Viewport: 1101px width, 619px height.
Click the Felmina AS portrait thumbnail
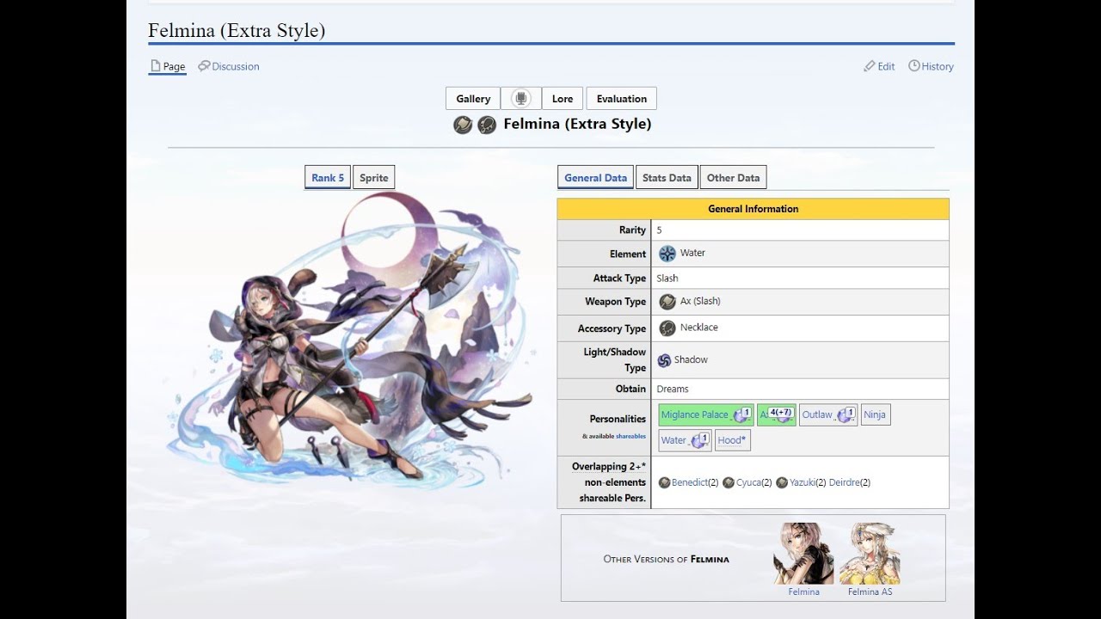point(870,554)
